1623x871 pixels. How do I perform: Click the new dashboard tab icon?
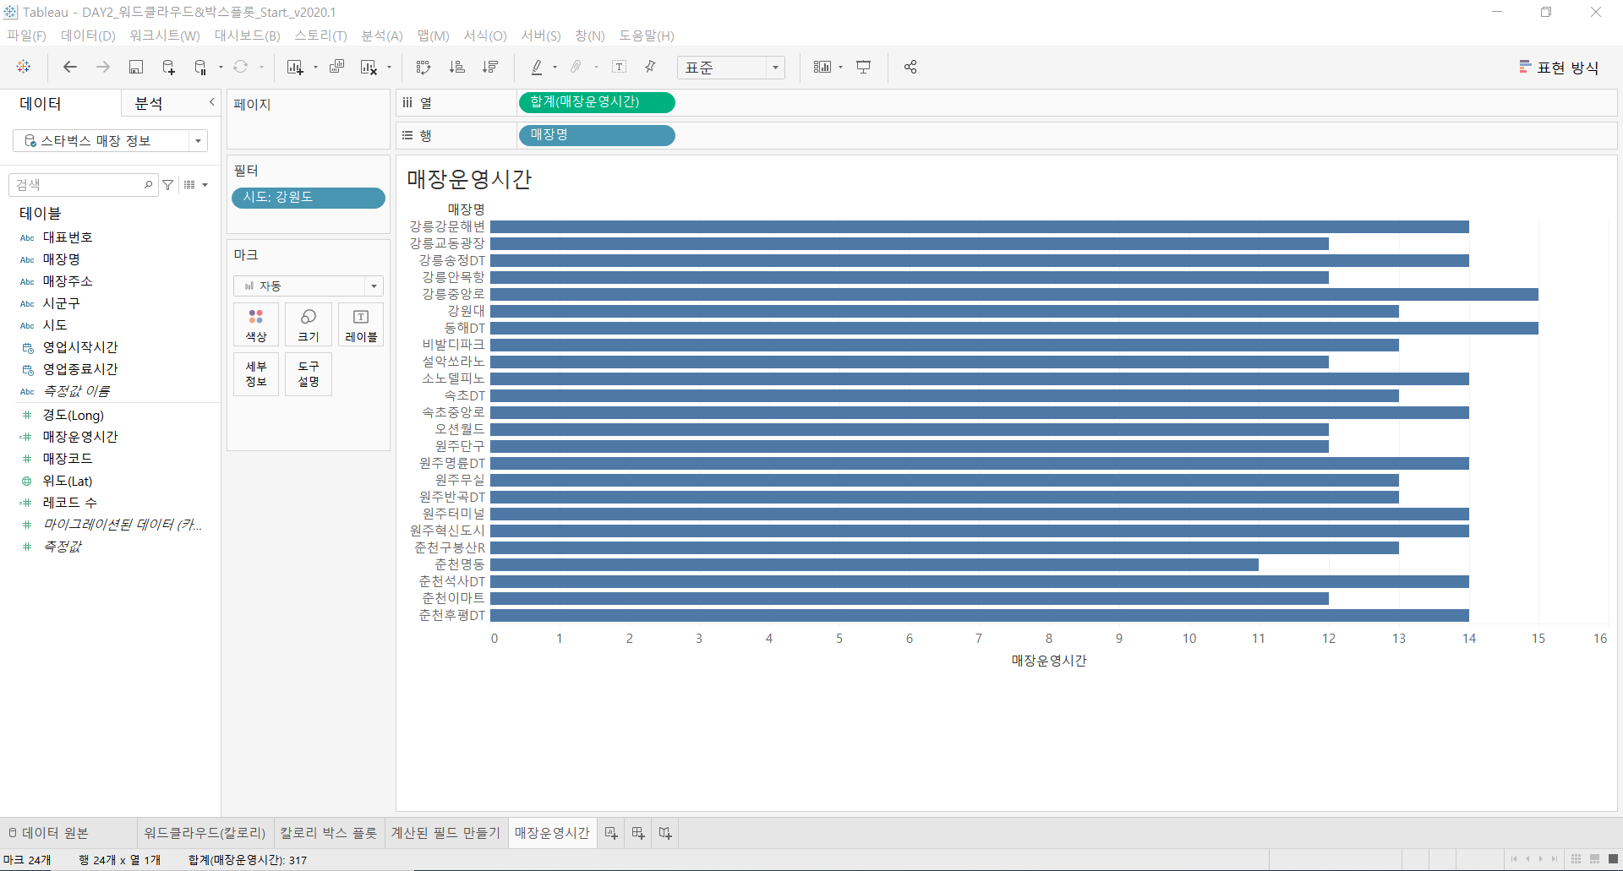click(638, 833)
